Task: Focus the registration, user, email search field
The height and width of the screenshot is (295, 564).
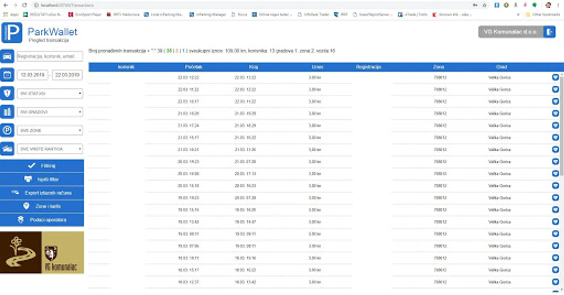Action: point(50,56)
